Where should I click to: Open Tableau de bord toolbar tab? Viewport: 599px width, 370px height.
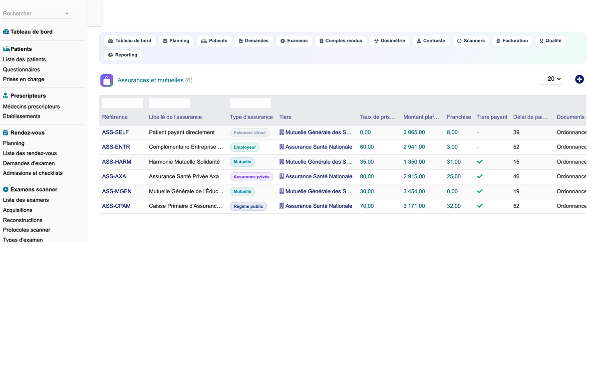pyautogui.click(x=130, y=41)
